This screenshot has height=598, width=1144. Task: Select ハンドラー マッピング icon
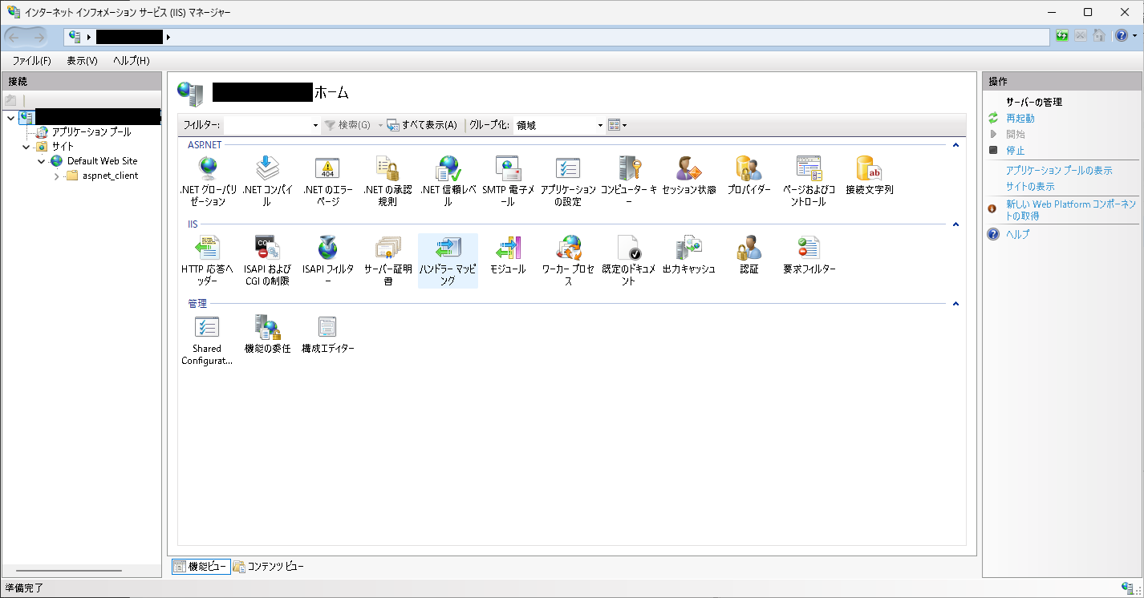(x=448, y=261)
